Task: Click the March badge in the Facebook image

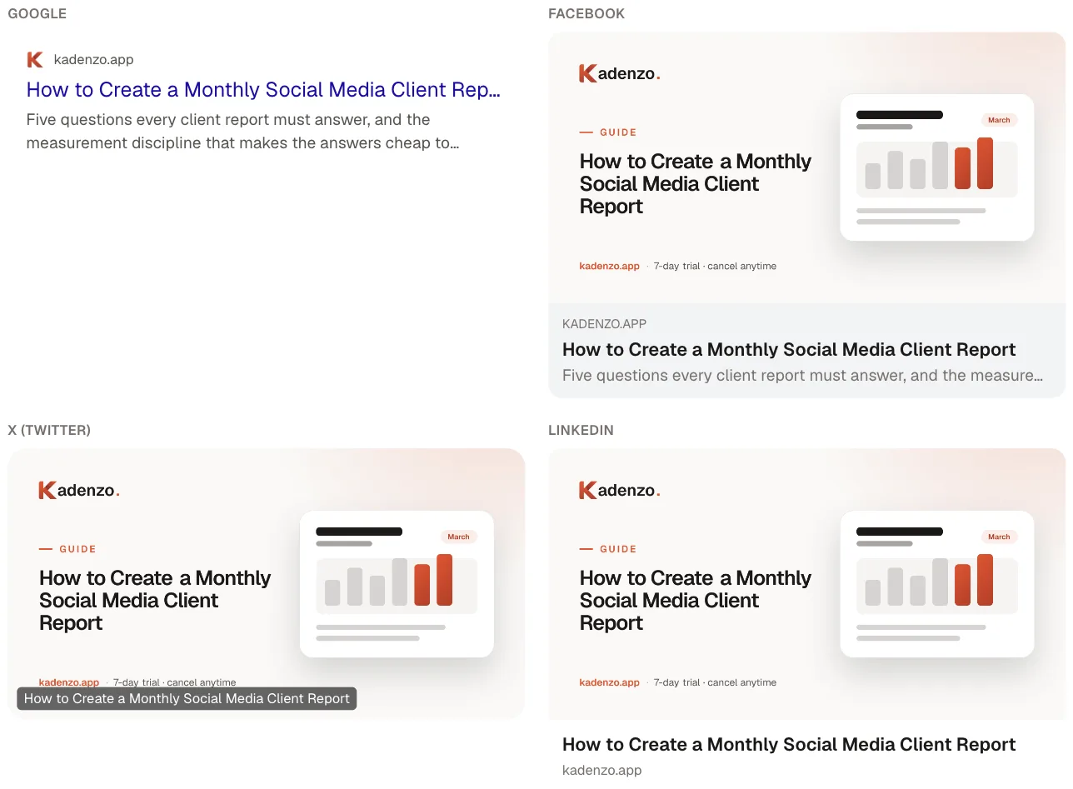Action: coord(999,120)
